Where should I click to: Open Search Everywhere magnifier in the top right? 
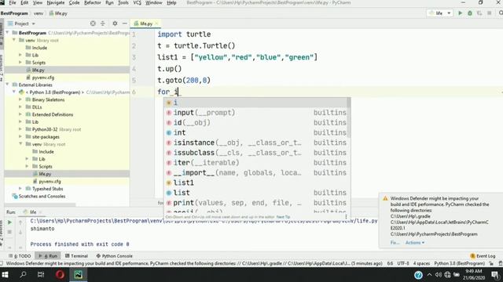point(501,13)
